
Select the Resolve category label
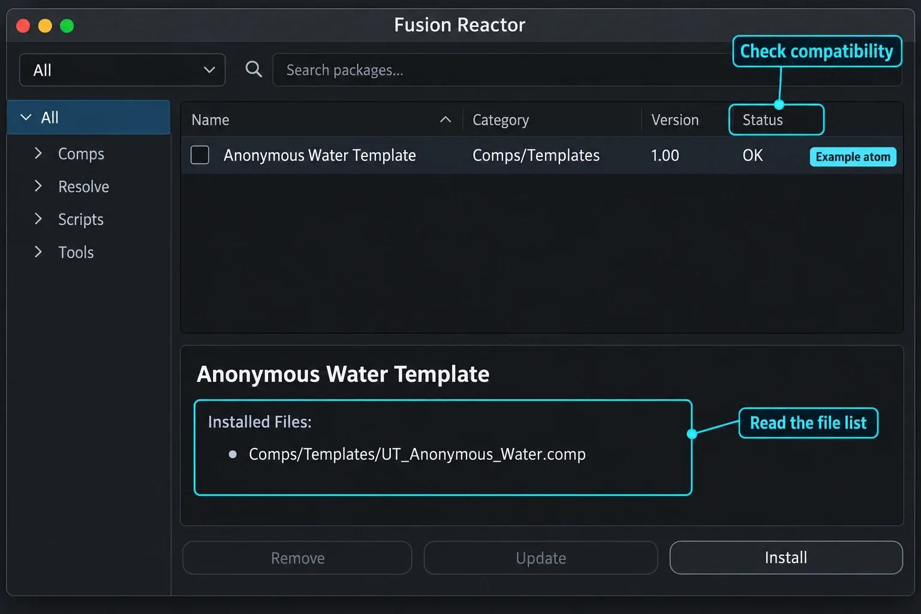pyautogui.click(x=83, y=186)
